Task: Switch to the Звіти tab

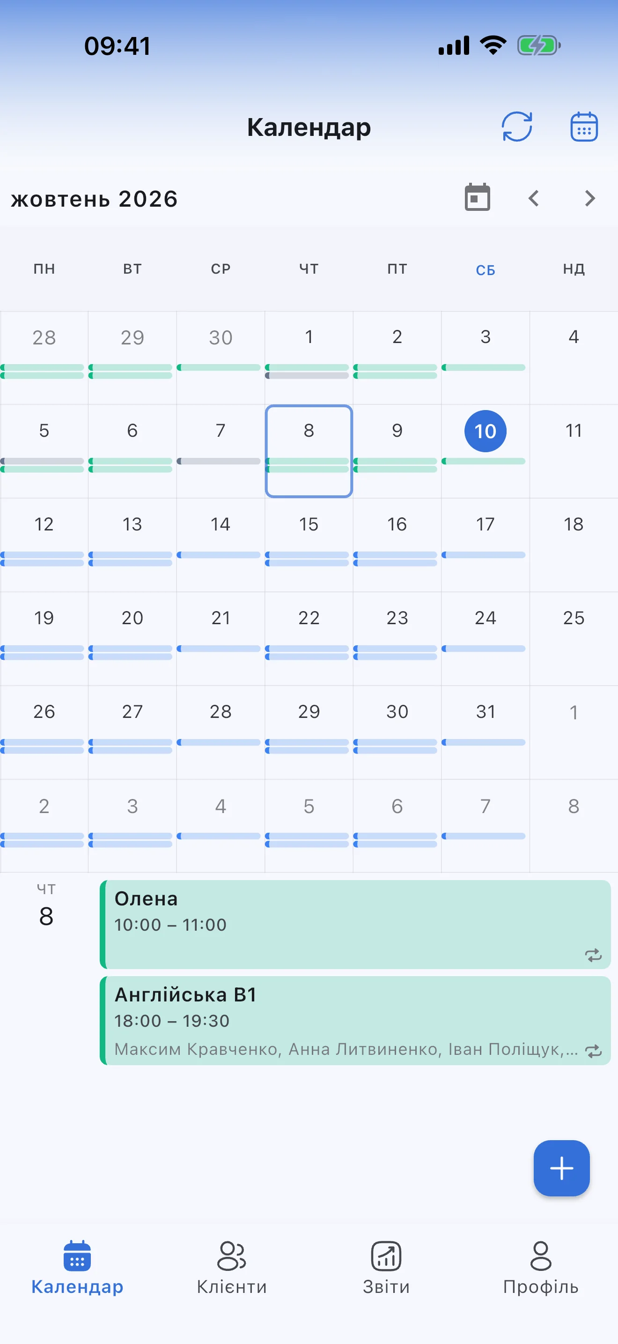Action: pyautogui.click(x=386, y=1267)
